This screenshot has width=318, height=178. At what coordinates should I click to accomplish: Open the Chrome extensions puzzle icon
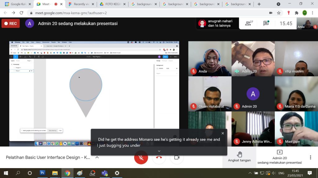pyautogui.click(x=297, y=13)
